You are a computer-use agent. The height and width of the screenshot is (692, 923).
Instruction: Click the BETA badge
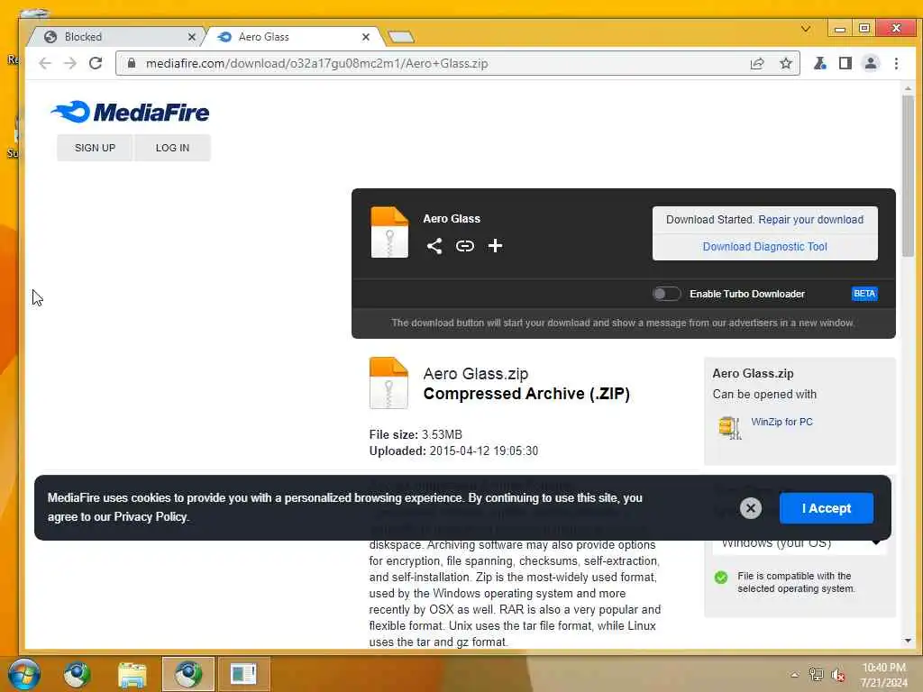(x=864, y=294)
